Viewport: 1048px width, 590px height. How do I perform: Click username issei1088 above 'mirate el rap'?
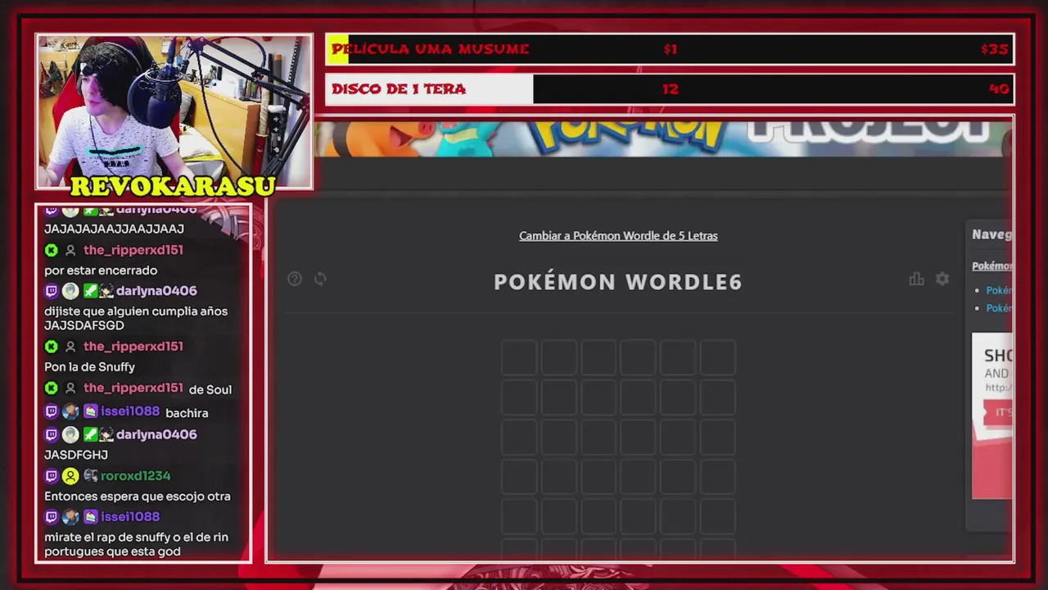pos(130,516)
